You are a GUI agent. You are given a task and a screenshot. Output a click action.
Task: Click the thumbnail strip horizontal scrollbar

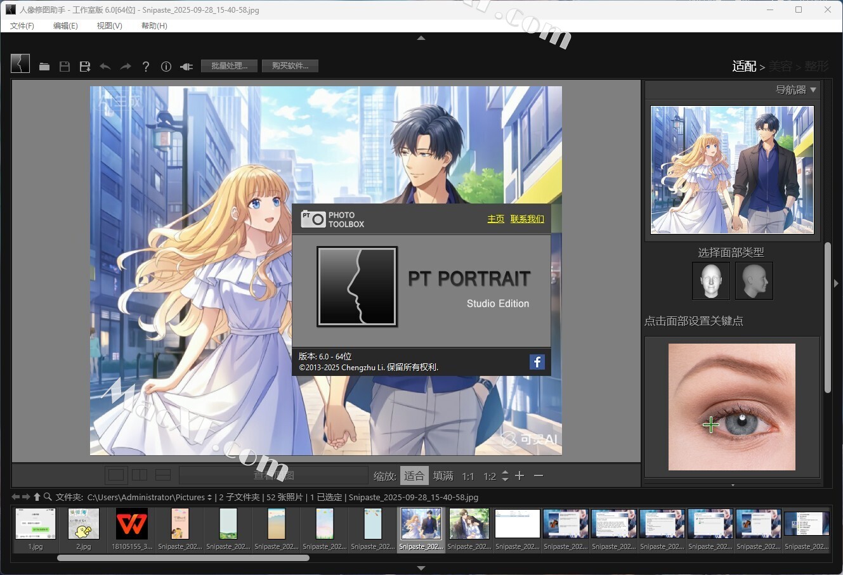pos(183,559)
